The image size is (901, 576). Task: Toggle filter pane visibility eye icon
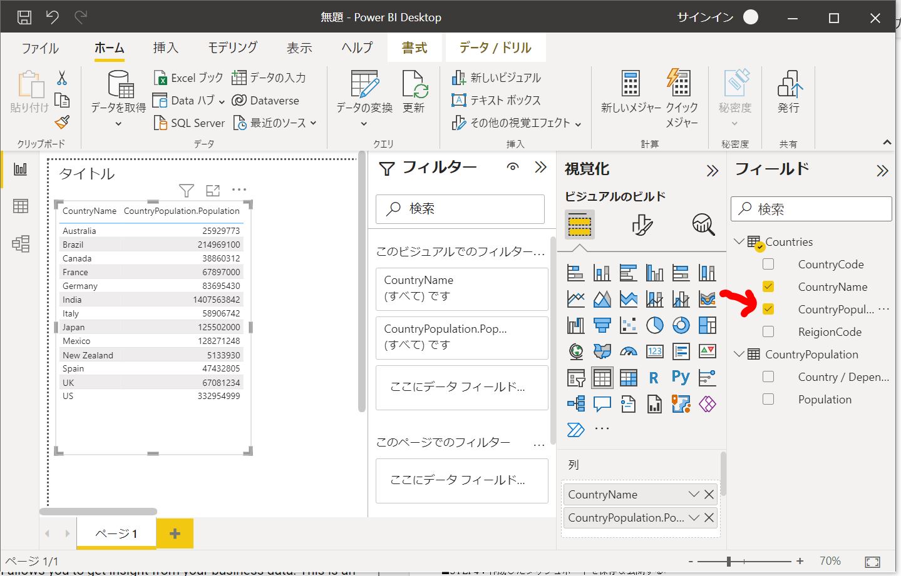tap(513, 167)
